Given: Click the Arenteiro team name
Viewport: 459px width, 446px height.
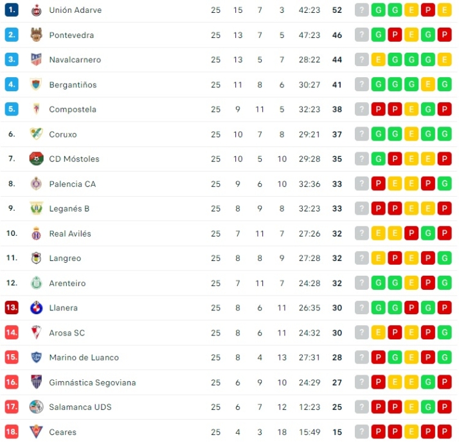Looking at the screenshot, I should (x=67, y=283).
